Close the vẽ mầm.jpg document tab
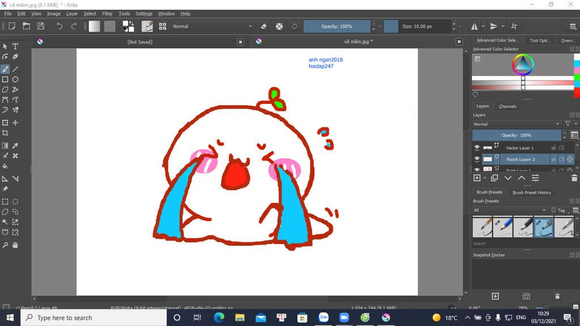The width and height of the screenshot is (580, 326). (x=459, y=42)
